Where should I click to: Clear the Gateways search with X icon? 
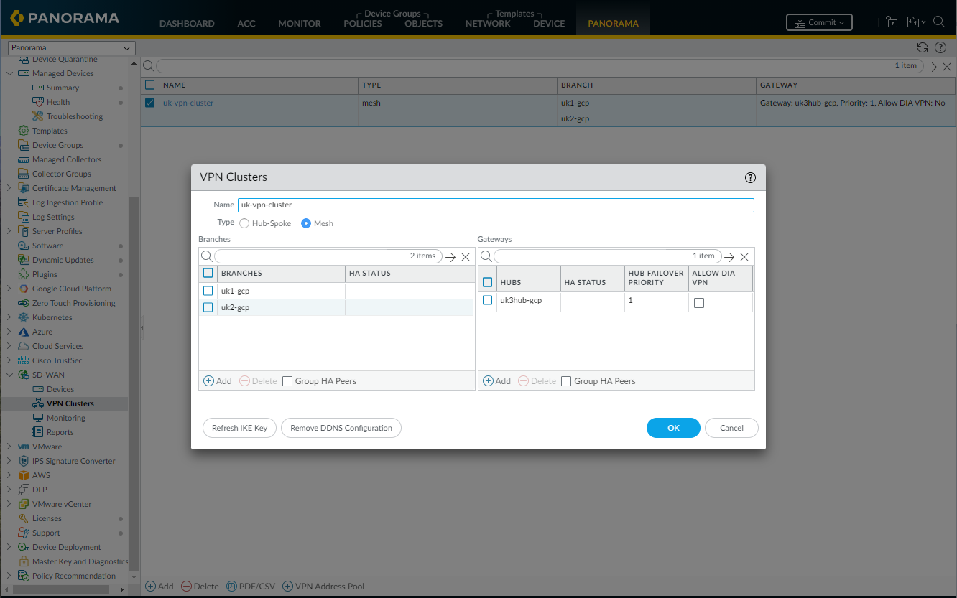[x=744, y=257]
